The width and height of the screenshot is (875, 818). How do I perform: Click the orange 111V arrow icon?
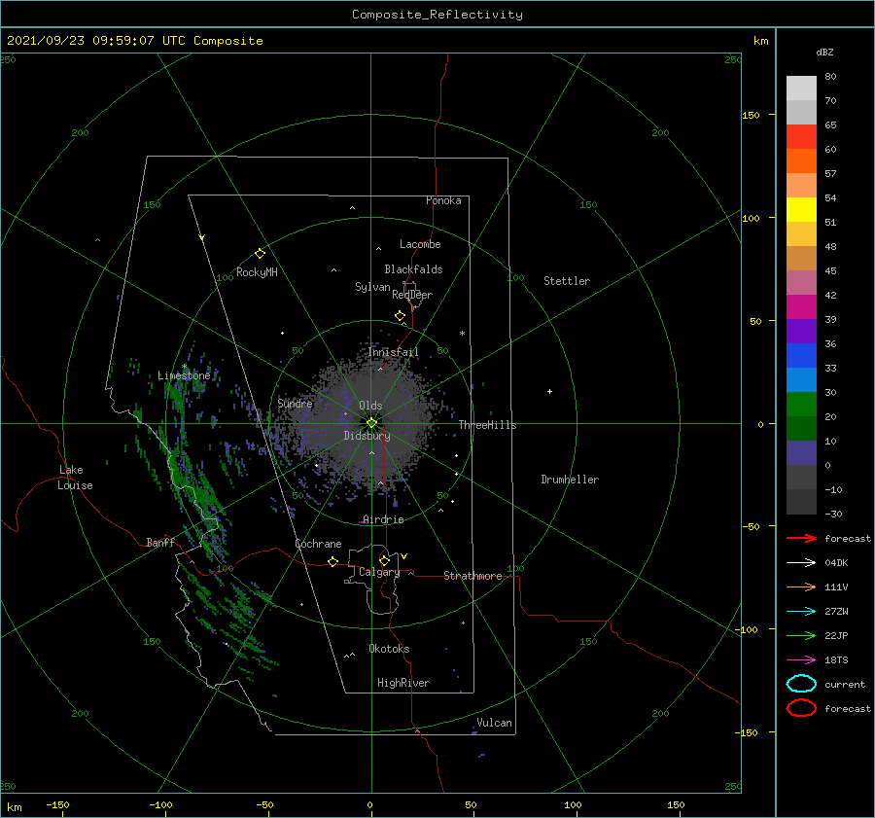pos(801,587)
